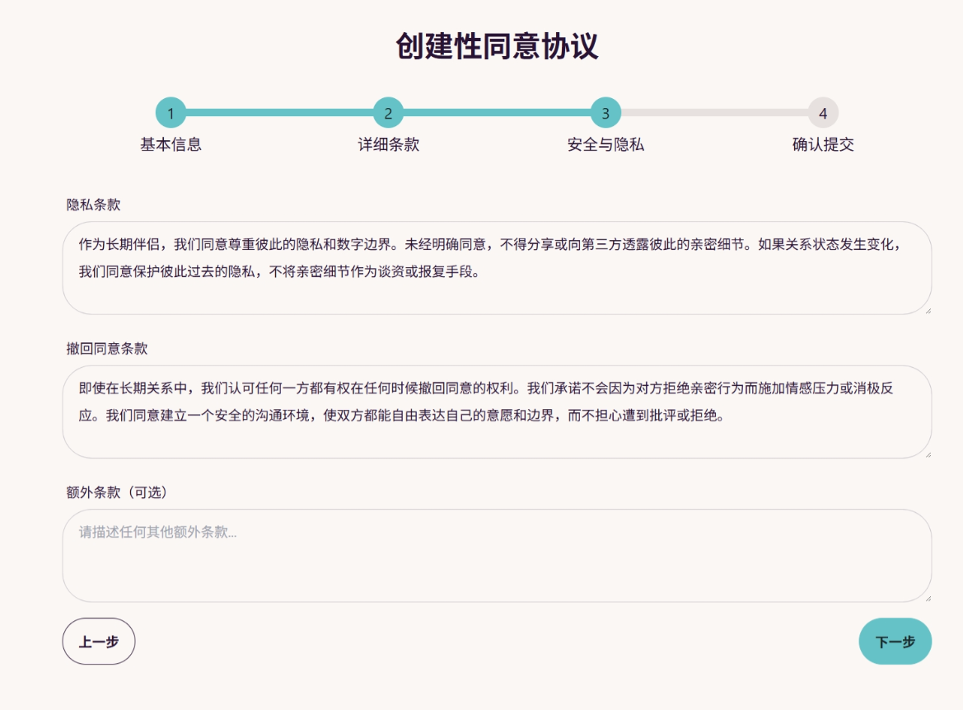Open the 基本信息 step label

171,144
